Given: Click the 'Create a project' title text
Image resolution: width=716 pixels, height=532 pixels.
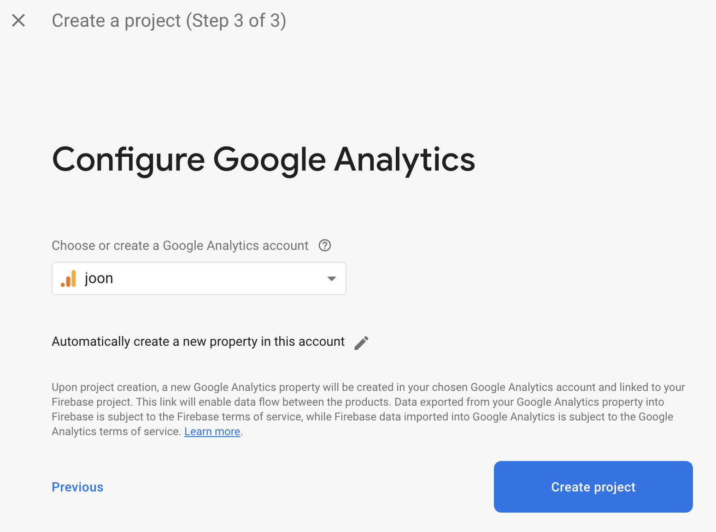Looking at the screenshot, I should [116, 21].
